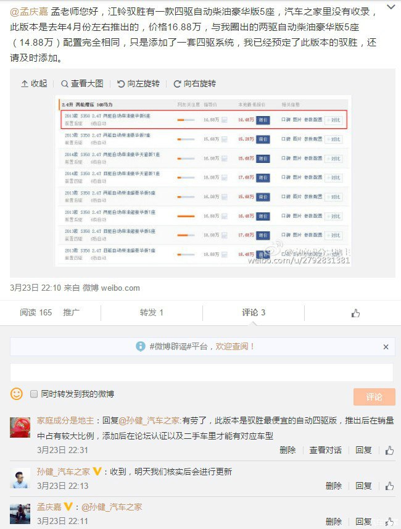Click 查看大图 to view large image
Screen dimensions: 401x529
82,83
